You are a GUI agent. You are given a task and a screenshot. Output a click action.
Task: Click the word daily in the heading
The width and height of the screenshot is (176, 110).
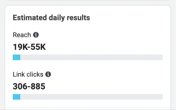55,18
